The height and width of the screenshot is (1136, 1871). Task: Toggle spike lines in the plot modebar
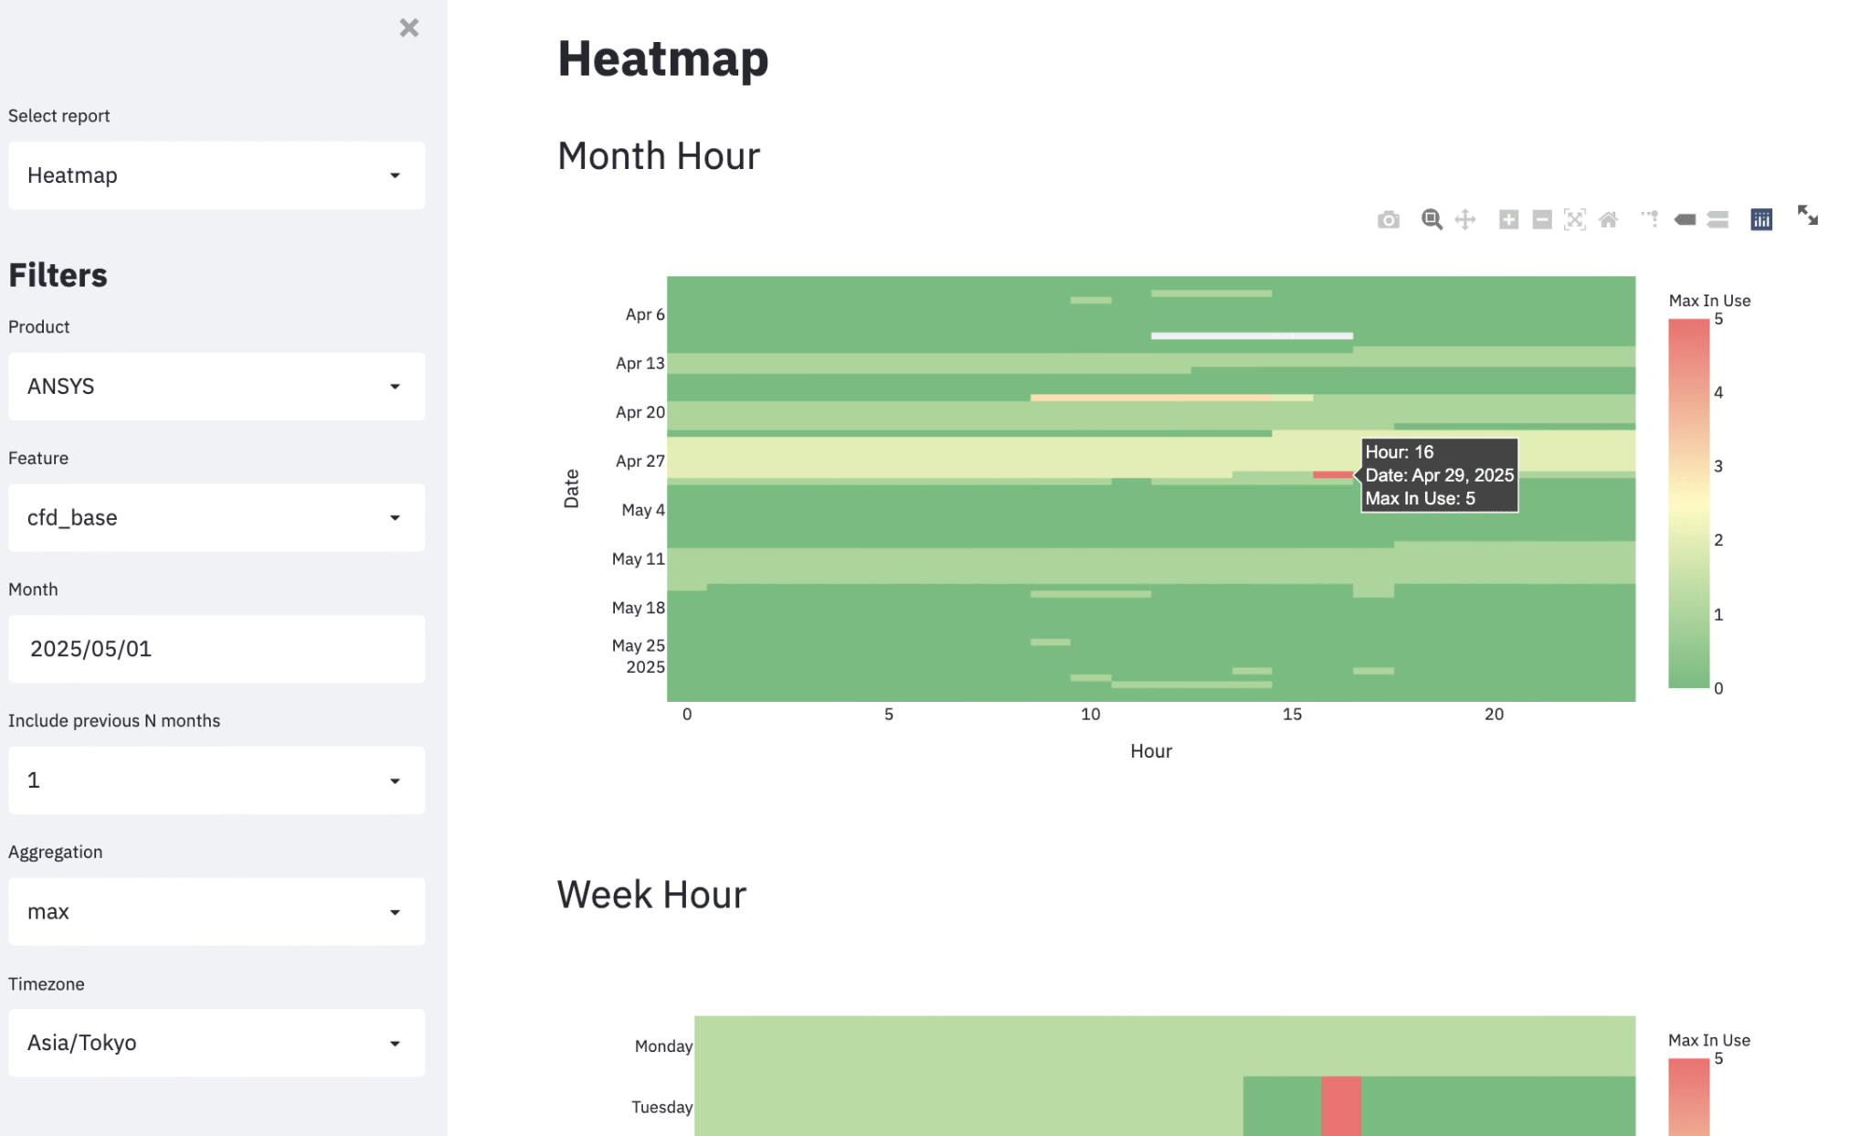[x=1650, y=219]
